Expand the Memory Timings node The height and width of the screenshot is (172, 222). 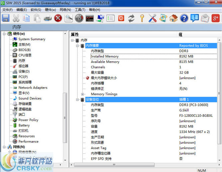coord(82,94)
